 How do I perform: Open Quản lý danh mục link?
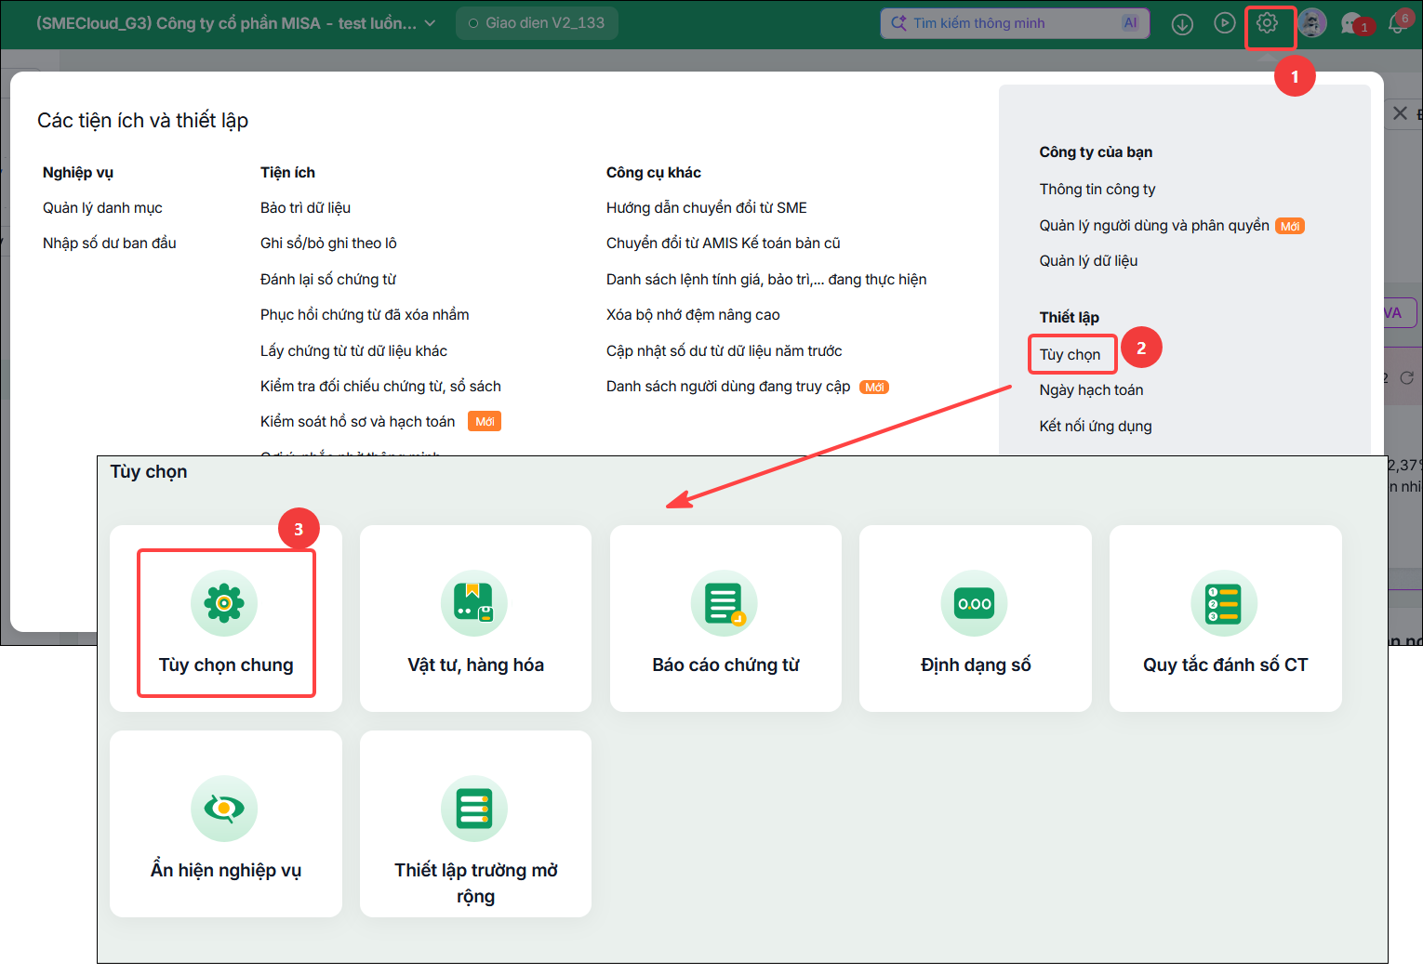(x=102, y=208)
